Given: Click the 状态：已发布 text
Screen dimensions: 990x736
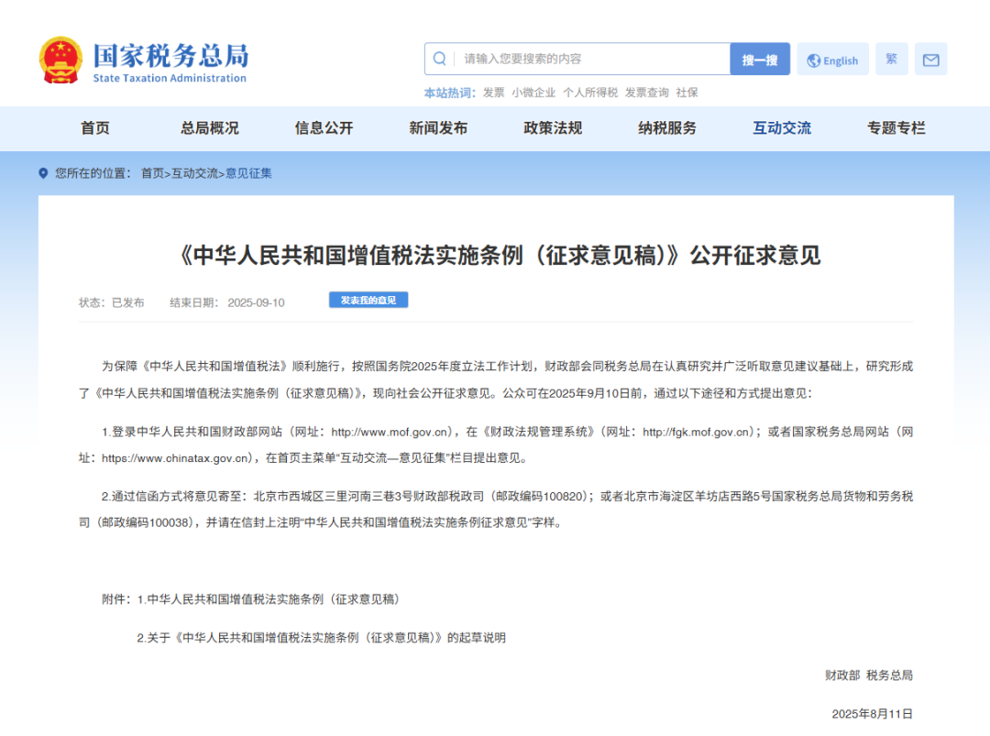Looking at the screenshot, I should click(111, 303).
